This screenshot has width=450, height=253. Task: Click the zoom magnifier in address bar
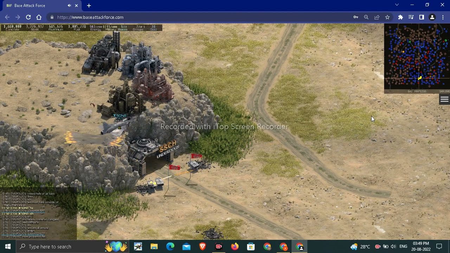(x=366, y=17)
